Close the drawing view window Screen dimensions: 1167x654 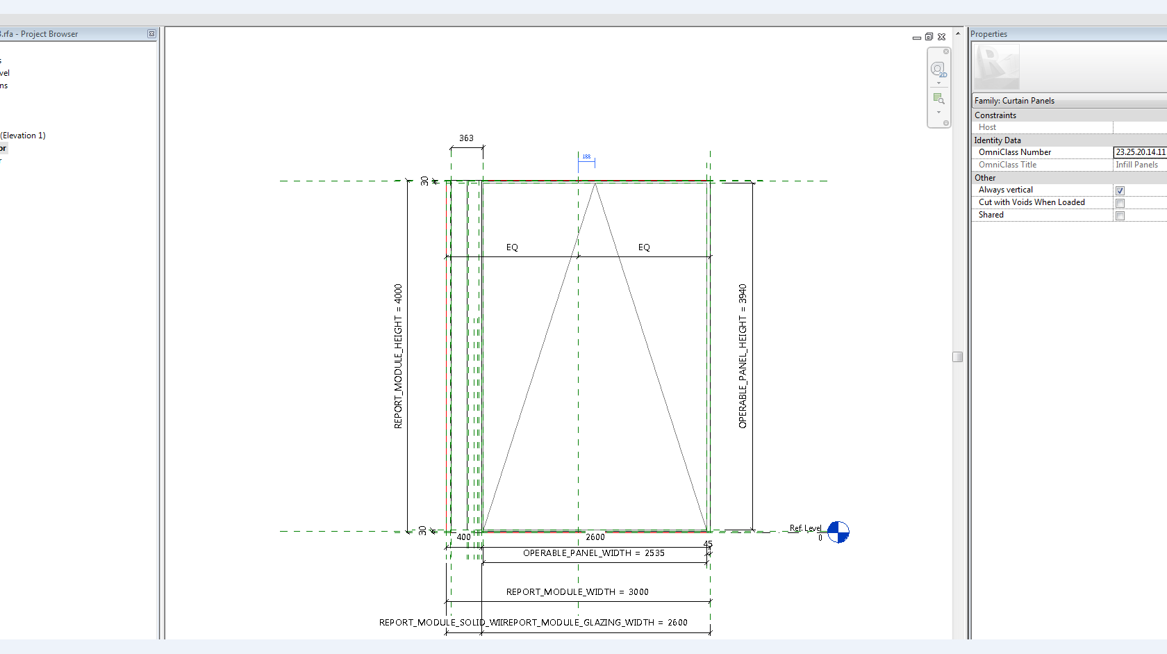(x=941, y=37)
